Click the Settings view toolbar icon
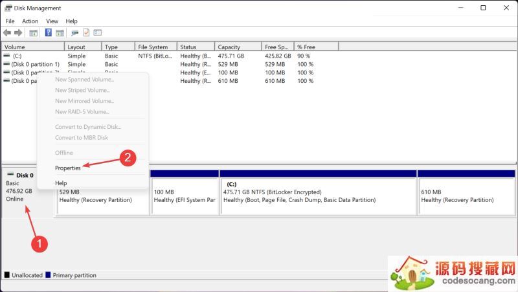Image resolution: width=518 pixels, height=292 pixels. 98,32
